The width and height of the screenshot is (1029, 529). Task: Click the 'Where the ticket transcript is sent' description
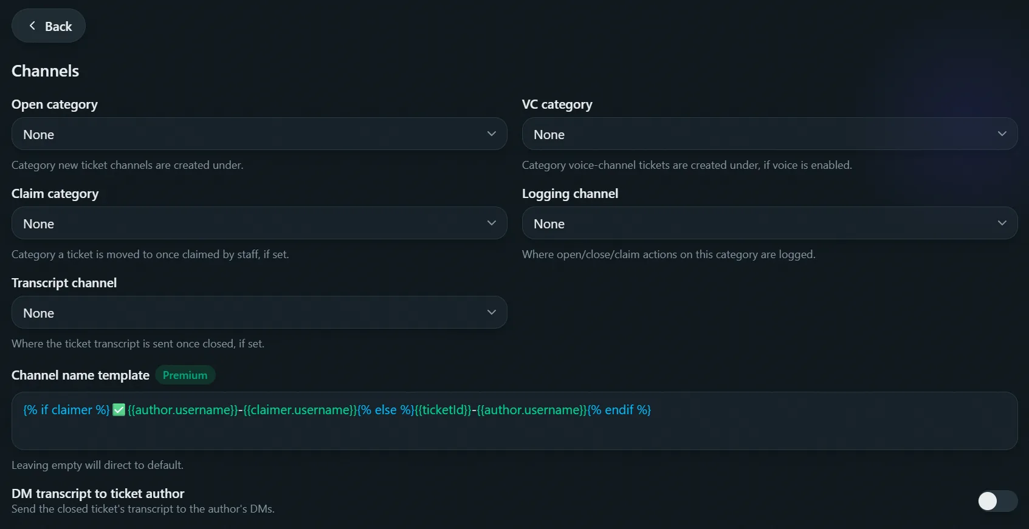pos(138,344)
